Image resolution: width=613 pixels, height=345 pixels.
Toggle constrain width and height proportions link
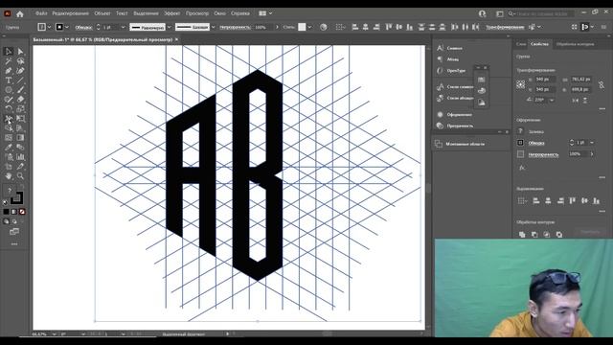[x=602, y=84]
